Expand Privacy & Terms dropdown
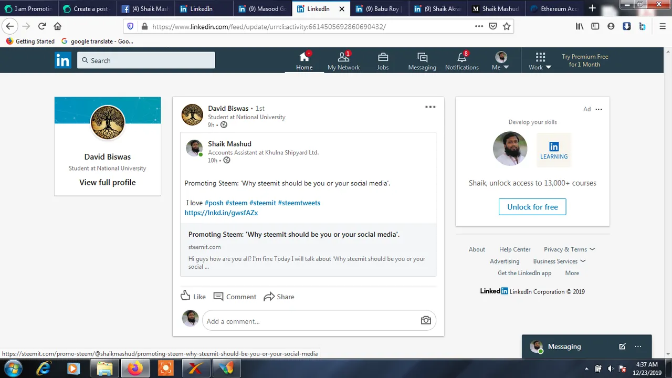This screenshot has width=672, height=378. (x=569, y=249)
